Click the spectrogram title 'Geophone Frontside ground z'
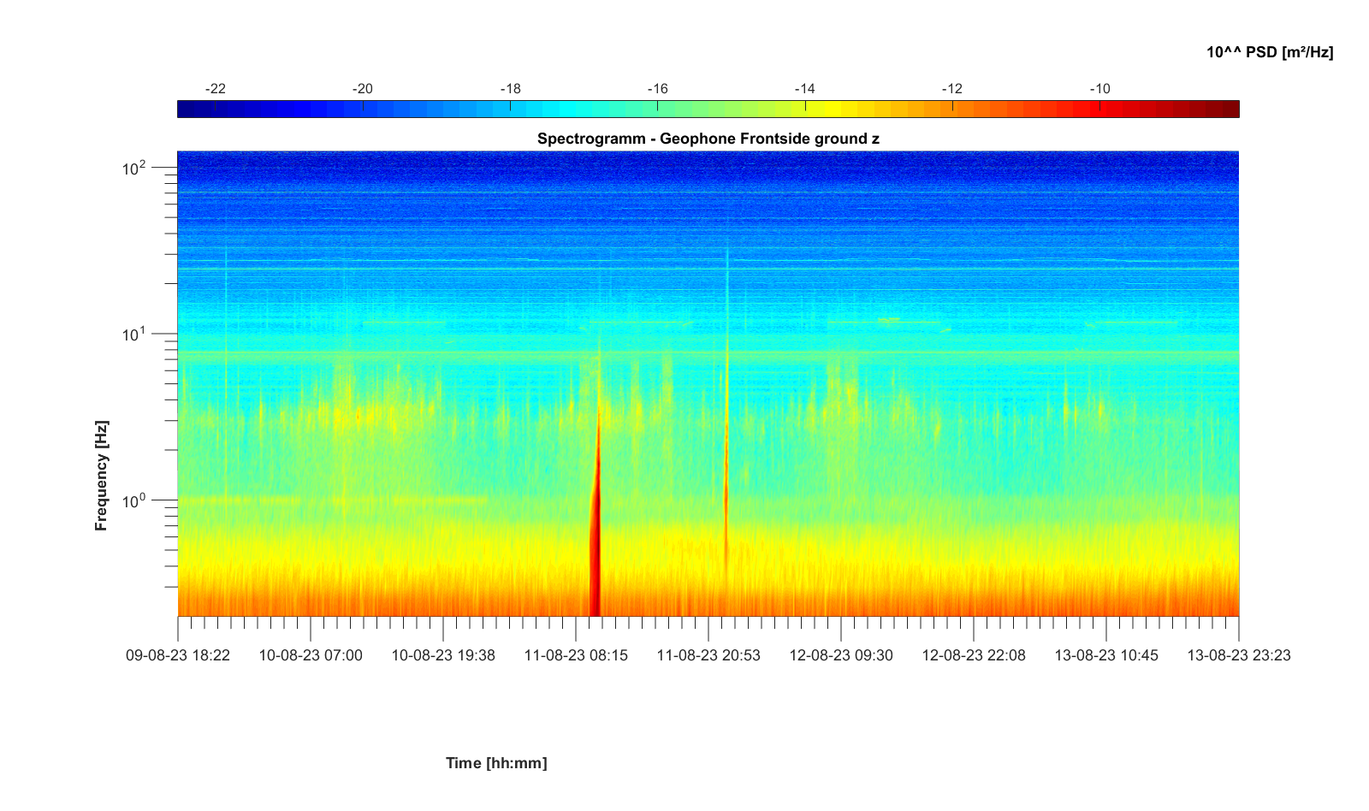This screenshot has width=1369, height=811. (708, 139)
